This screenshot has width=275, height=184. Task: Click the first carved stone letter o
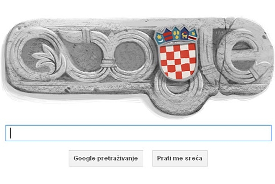(84, 56)
